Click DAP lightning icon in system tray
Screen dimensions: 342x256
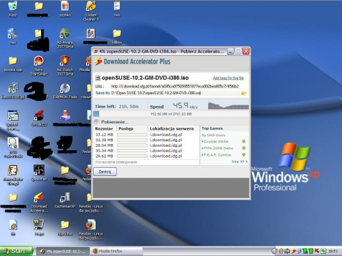pyautogui.click(x=293, y=251)
